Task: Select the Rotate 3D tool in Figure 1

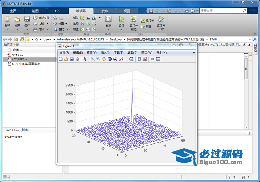Action: 109,59
